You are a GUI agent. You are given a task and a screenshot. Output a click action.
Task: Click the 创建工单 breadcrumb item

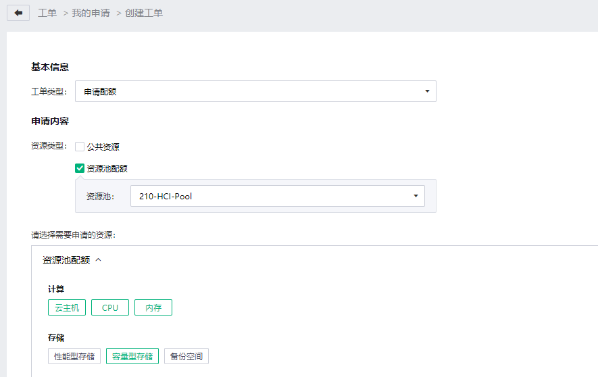point(144,13)
